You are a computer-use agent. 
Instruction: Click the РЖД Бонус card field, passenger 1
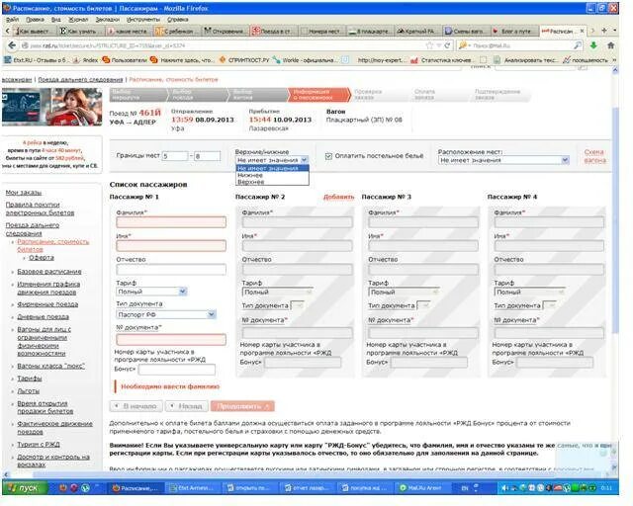(177, 370)
